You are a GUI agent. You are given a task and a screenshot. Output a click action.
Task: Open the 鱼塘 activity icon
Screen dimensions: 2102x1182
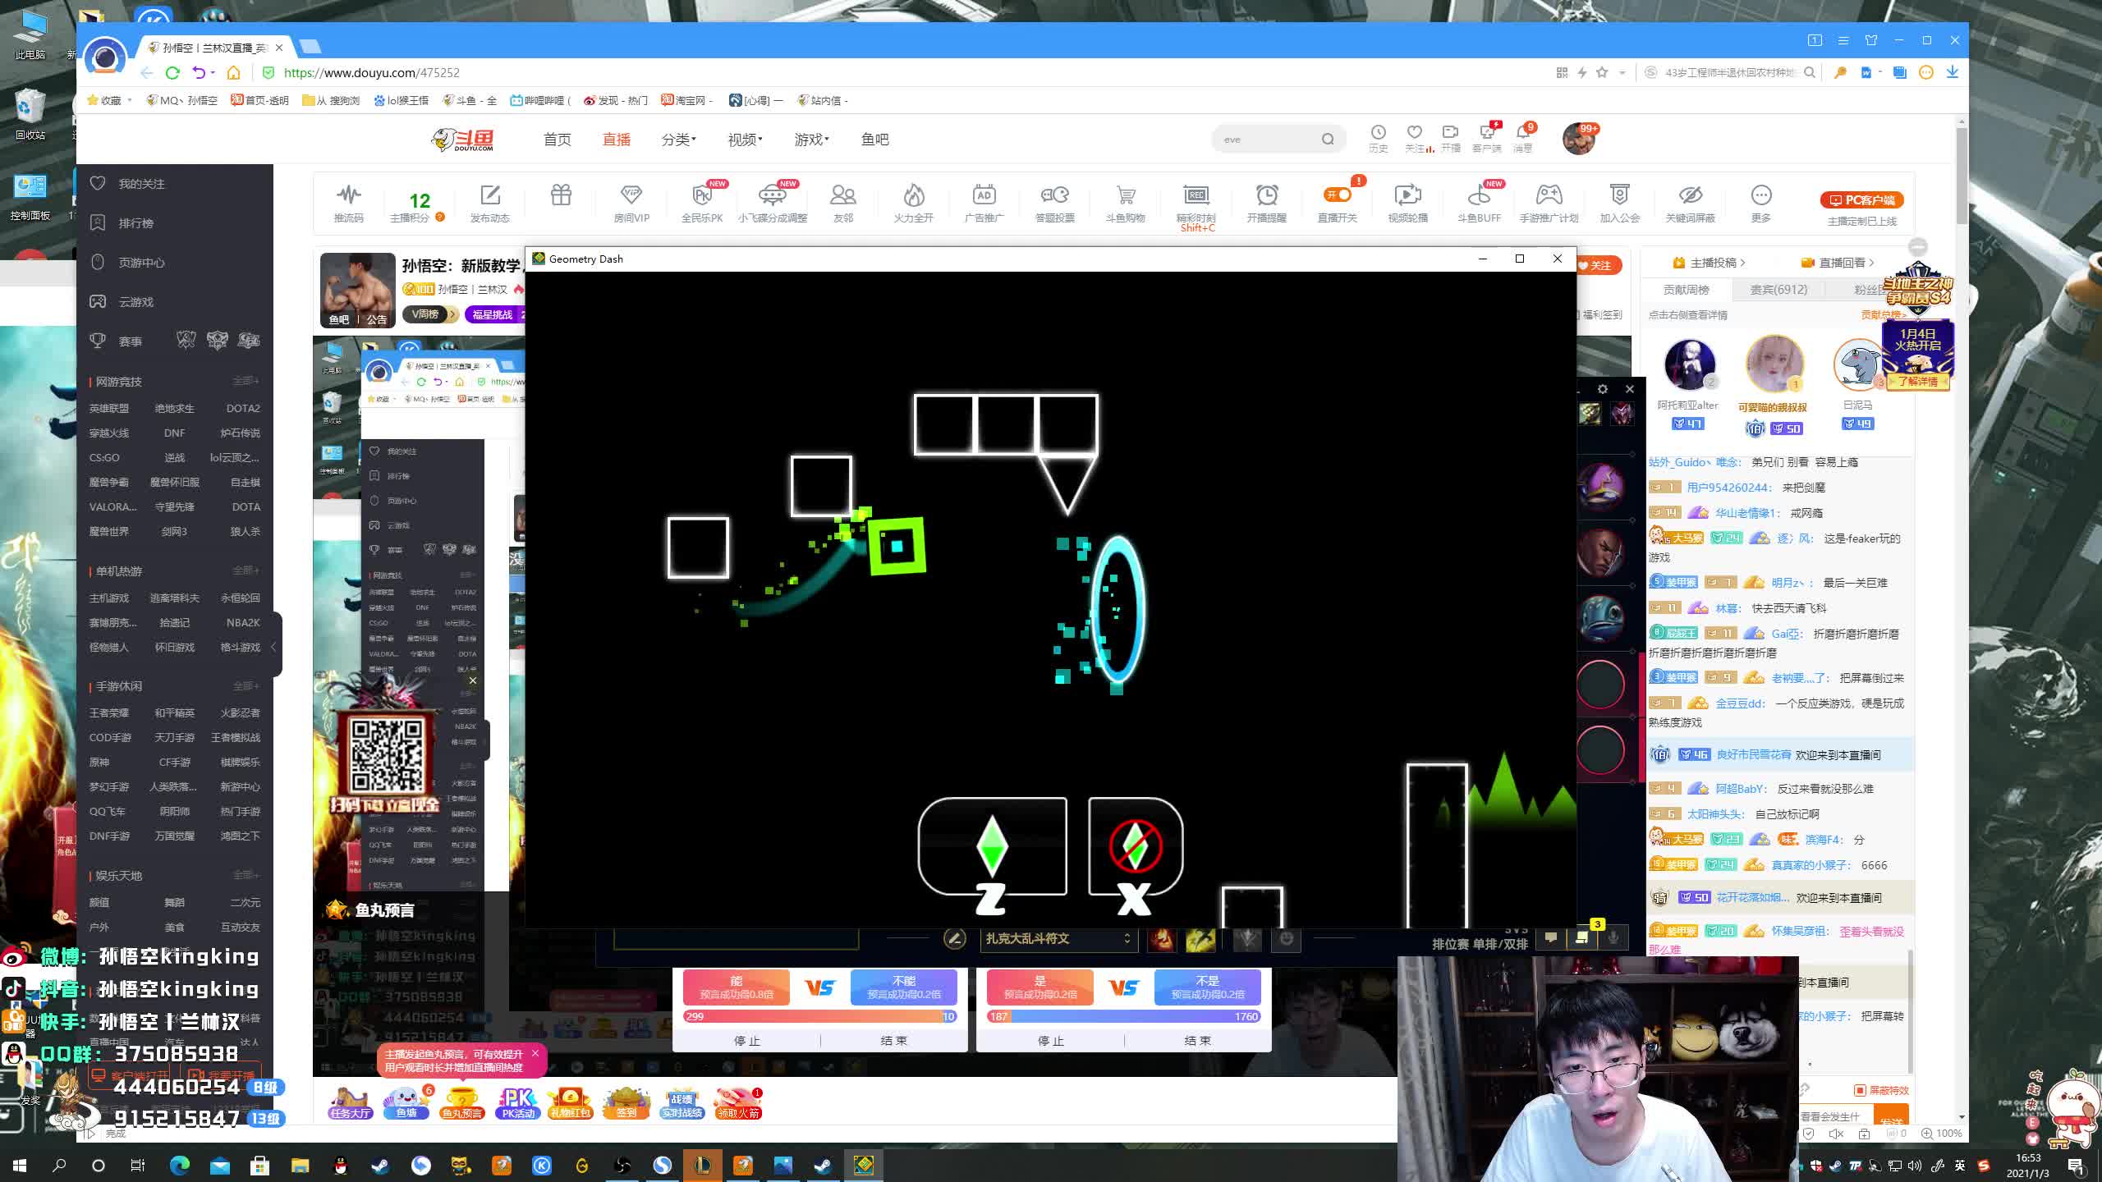click(x=406, y=1103)
